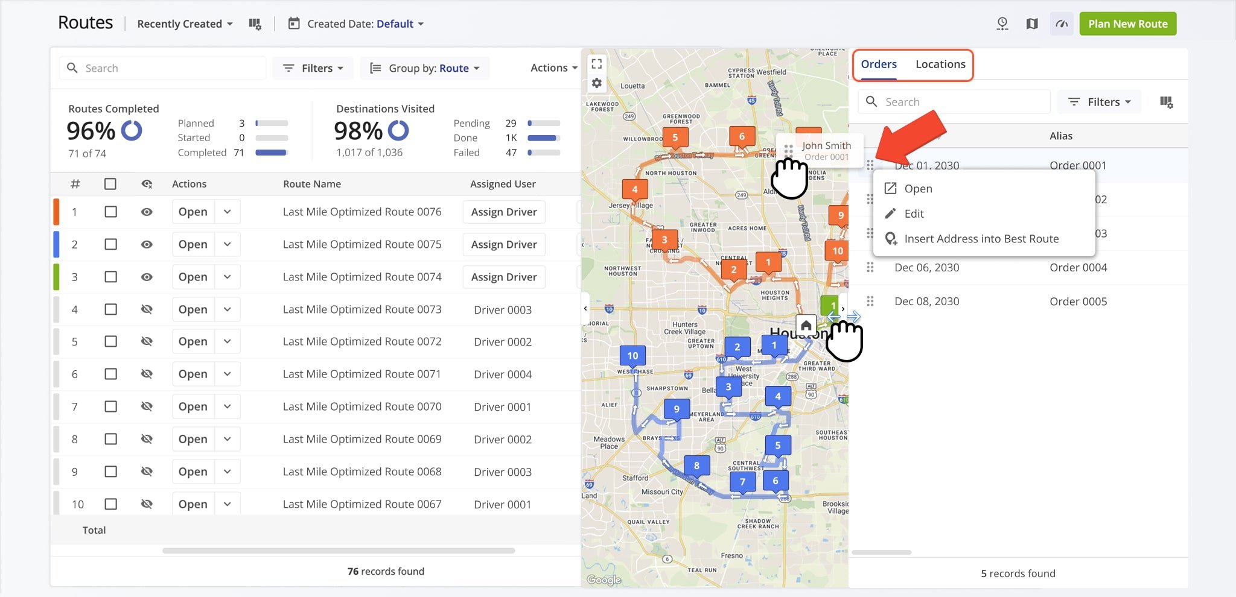Click Assign Driver for Route 0076
Viewport: 1236px width, 597px height.
[503, 212]
